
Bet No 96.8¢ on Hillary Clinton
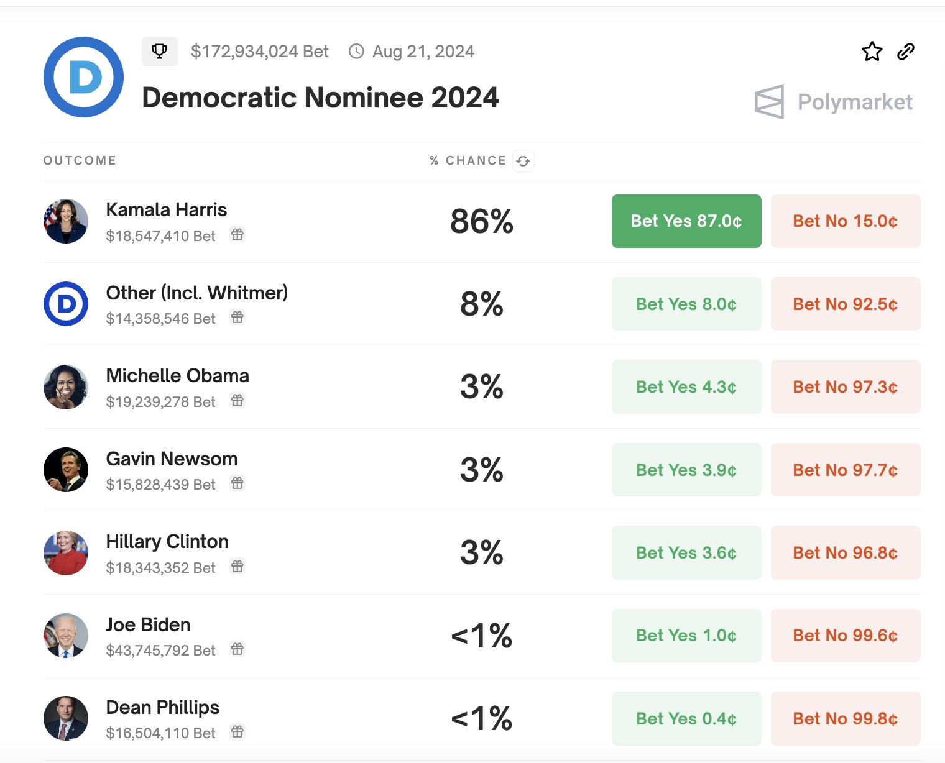[846, 552]
